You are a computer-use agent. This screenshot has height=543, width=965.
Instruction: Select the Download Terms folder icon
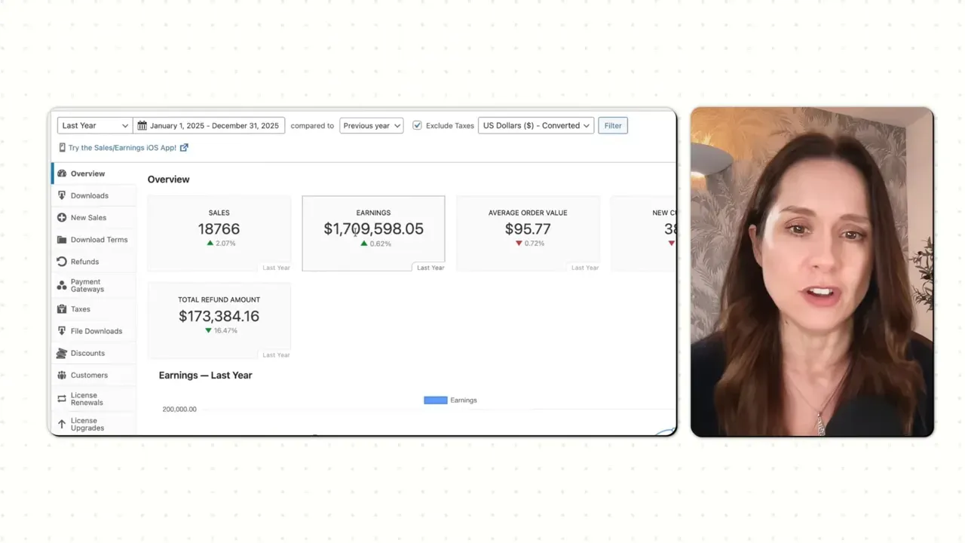pos(61,239)
